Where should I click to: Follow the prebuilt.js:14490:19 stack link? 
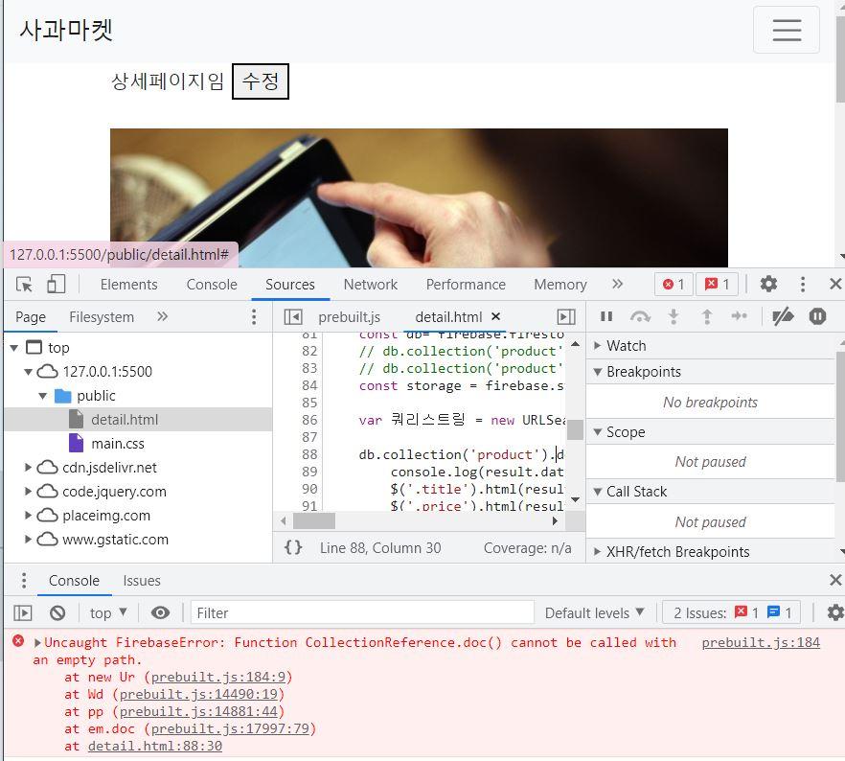(x=197, y=694)
